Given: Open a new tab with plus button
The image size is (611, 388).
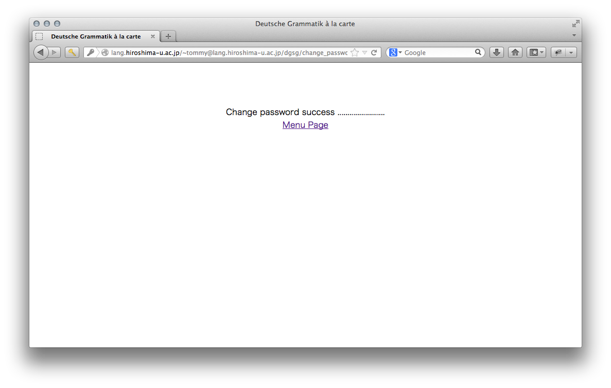Looking at the screenshot, I should pos(168,36).
